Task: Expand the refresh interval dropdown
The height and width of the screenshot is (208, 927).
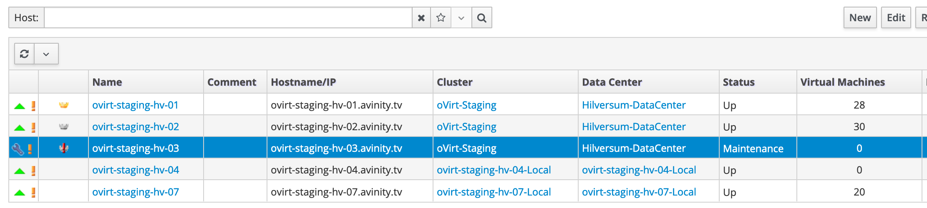Action: pos(46,54)
